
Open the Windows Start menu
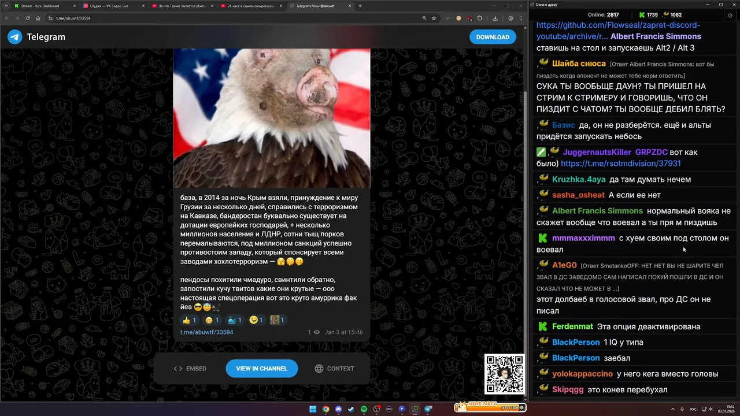coord(313,409)
